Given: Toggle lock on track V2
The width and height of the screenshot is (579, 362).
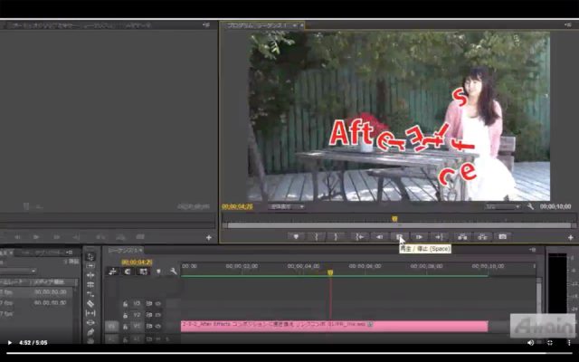Looking at the screenshot, I should (x=126, y=315).
